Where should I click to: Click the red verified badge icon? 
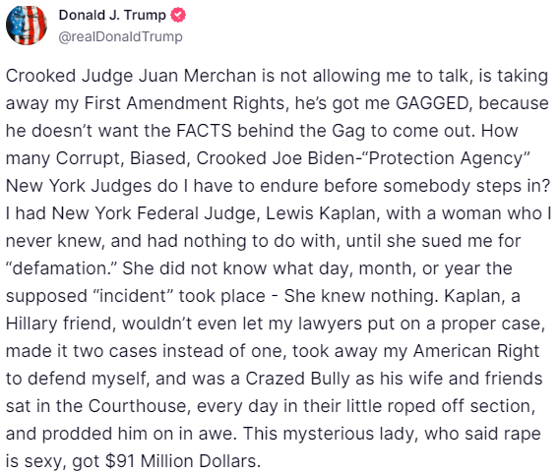178,16
